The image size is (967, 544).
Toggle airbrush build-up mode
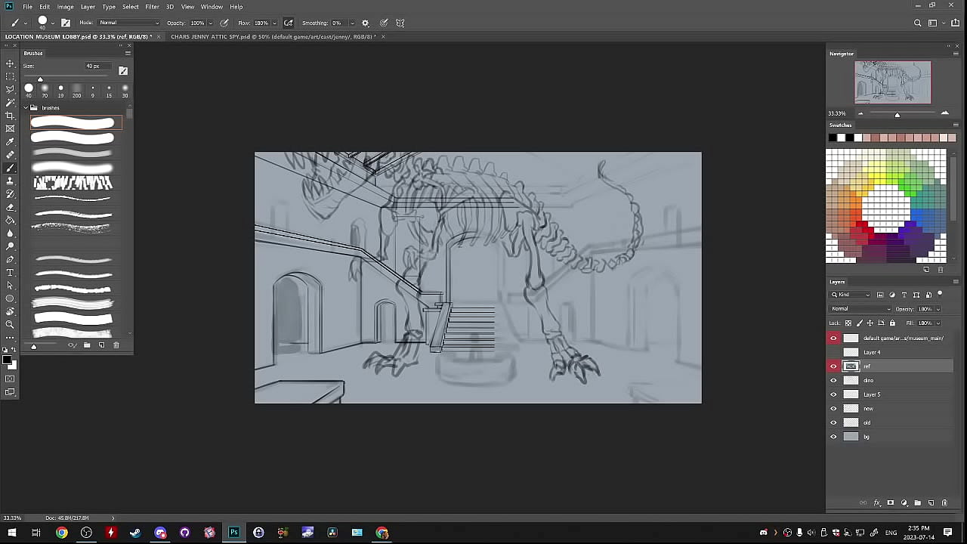[289, 23]
